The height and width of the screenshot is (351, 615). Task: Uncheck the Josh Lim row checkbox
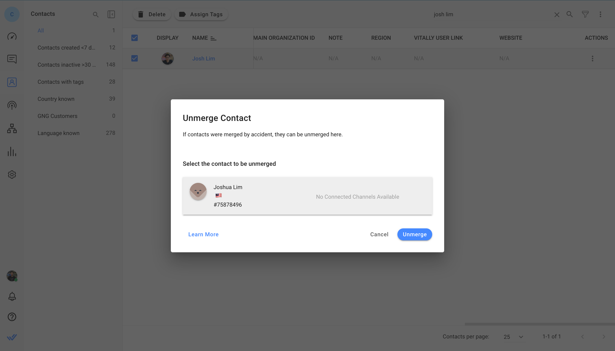135,58
